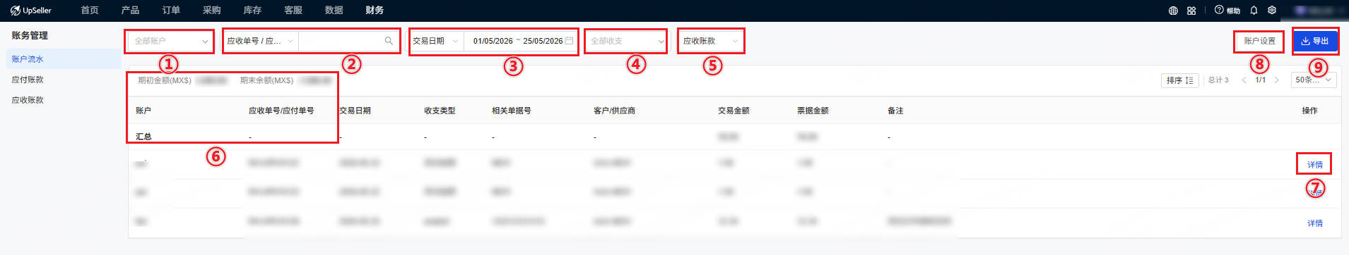The image size is (1349, 255).
Task: Open the 首页 menu
Action: tap(90, 11)
